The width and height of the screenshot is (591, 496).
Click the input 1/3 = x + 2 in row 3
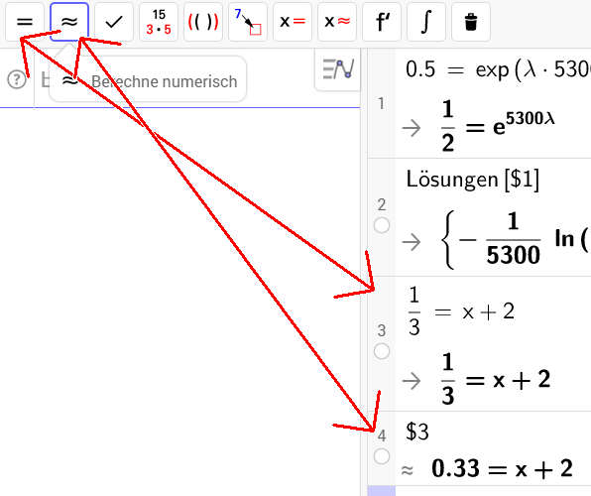tap(461, 311)
